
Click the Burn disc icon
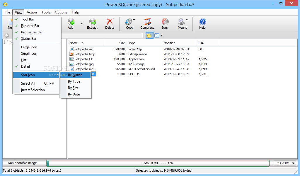coord(165,22)
